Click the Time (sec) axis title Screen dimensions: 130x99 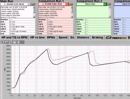click(x=77, y=98)
